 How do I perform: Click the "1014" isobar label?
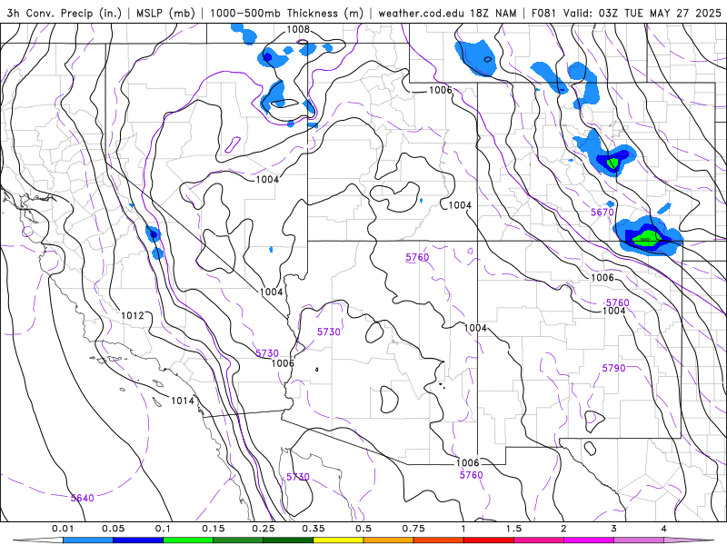pos(183,401)
